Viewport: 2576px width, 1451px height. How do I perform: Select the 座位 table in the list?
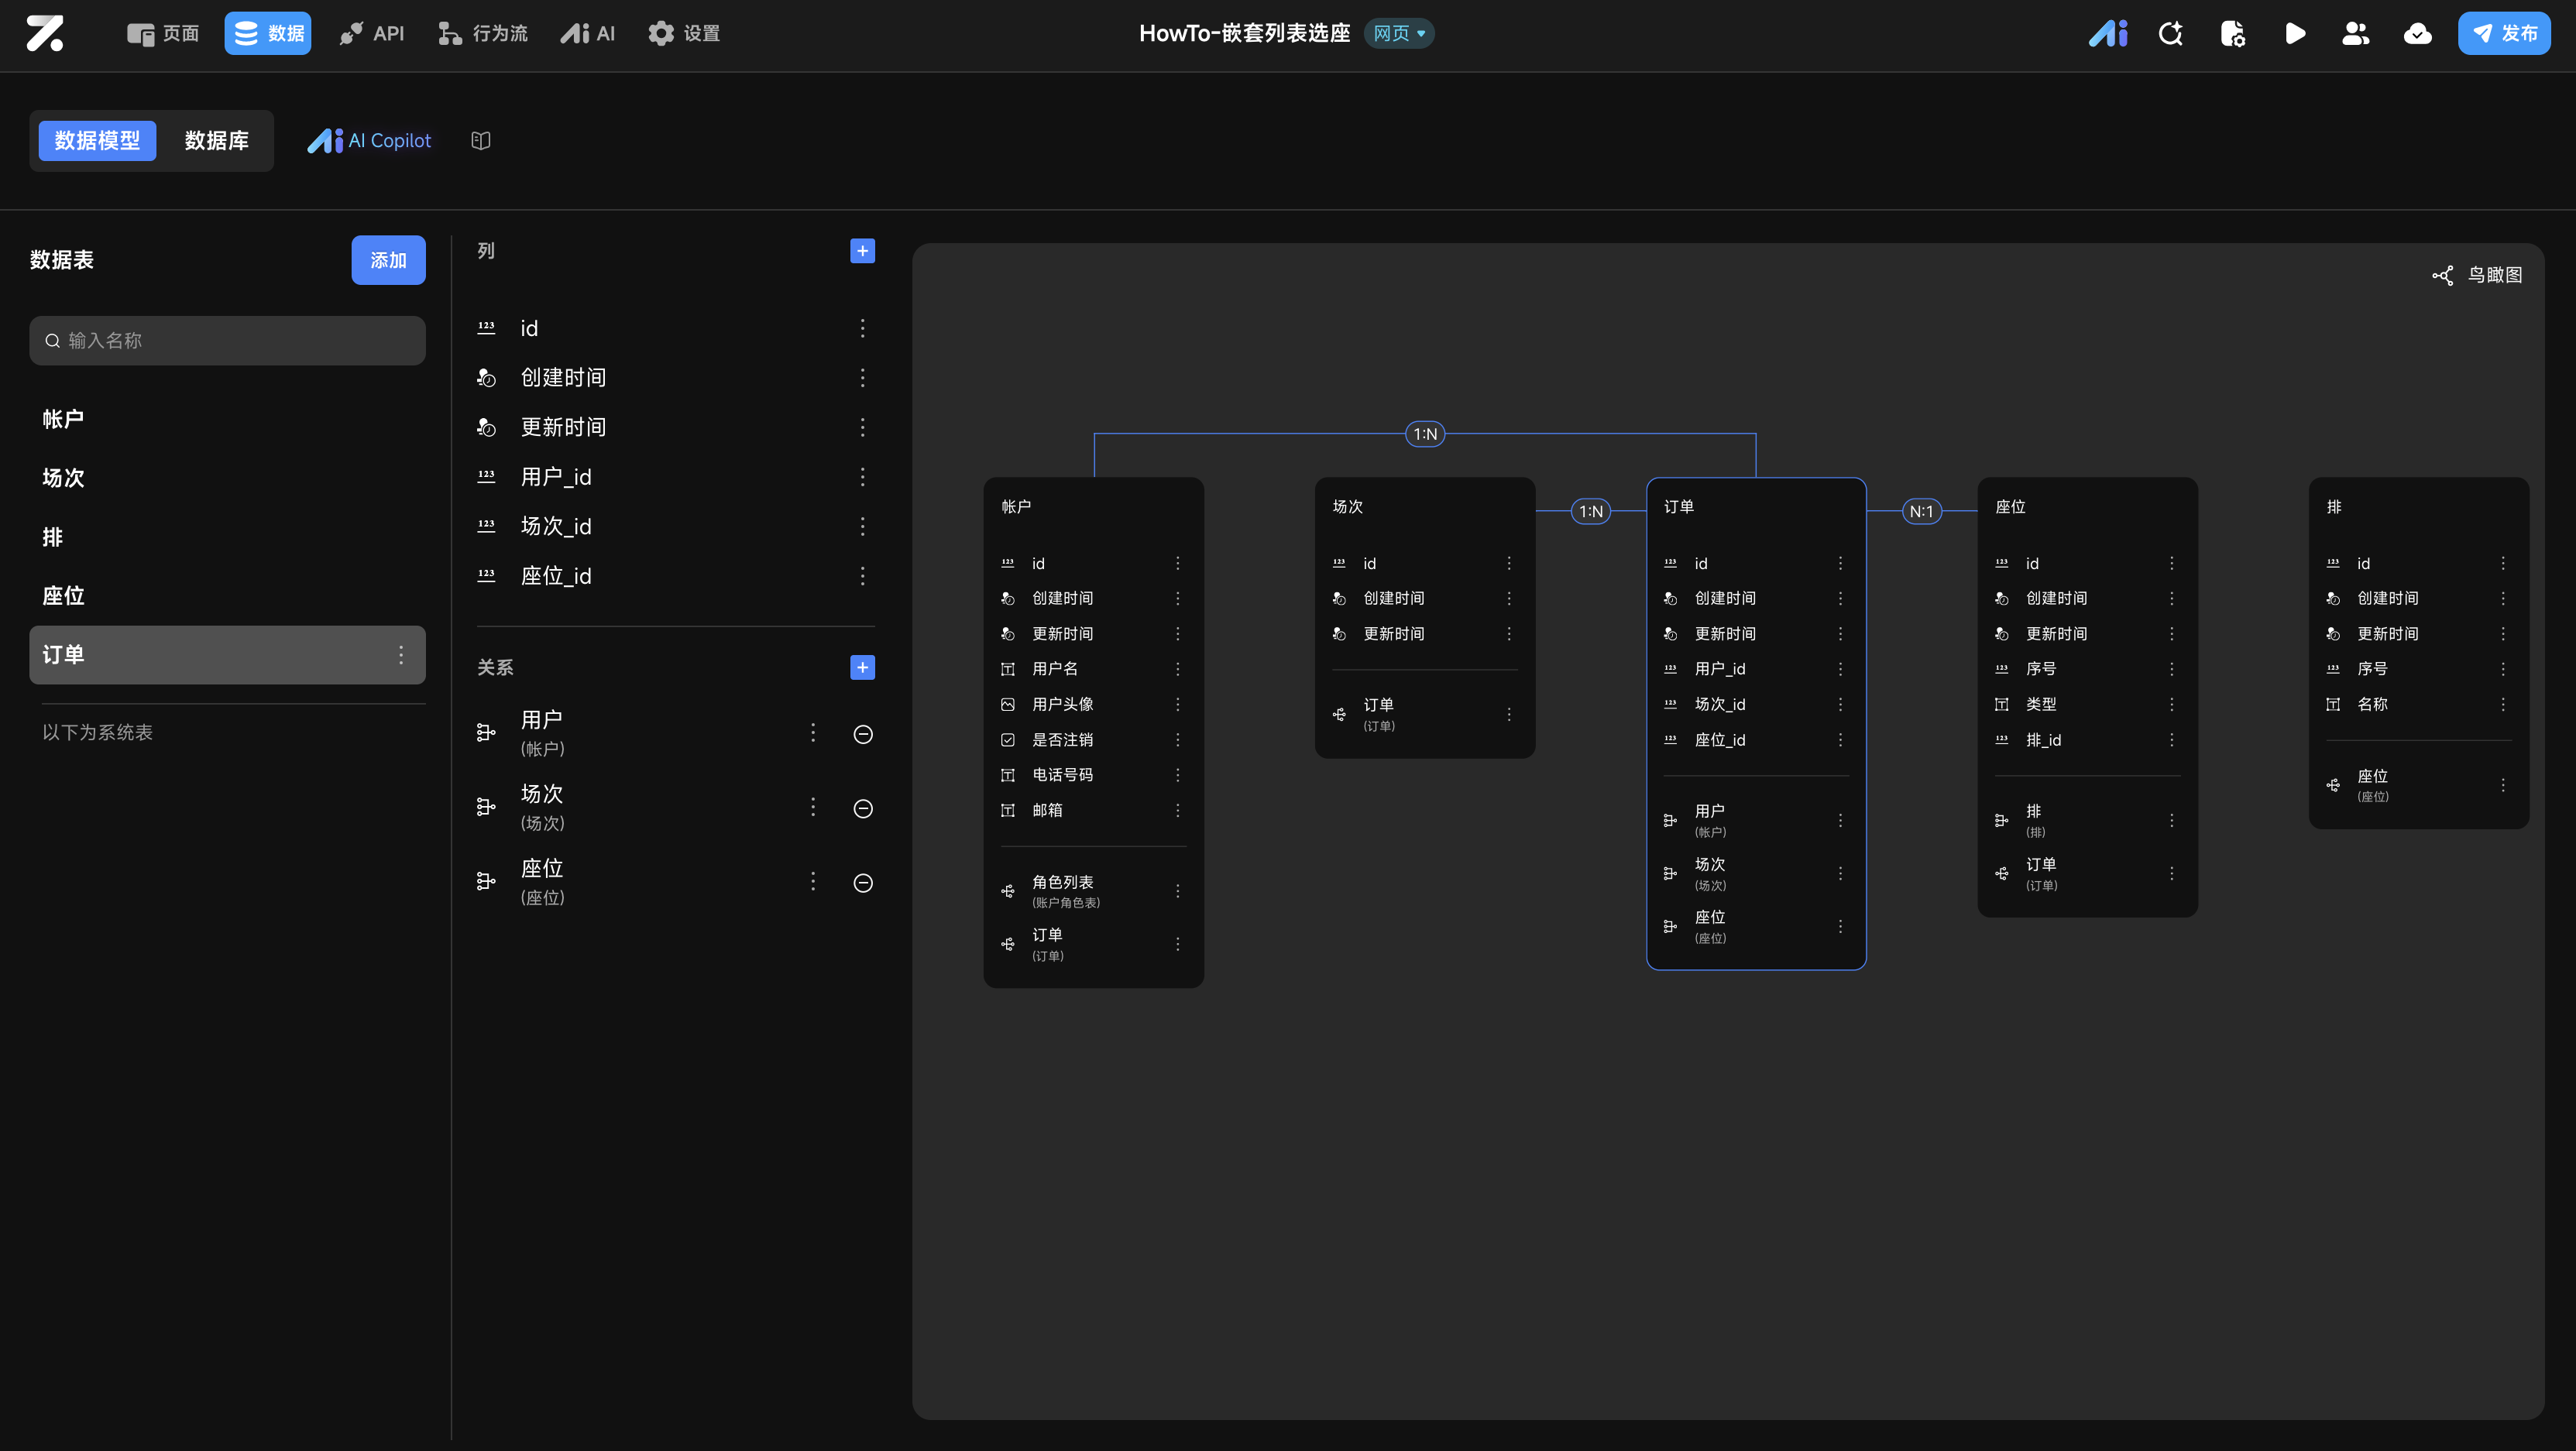point(64,596)
